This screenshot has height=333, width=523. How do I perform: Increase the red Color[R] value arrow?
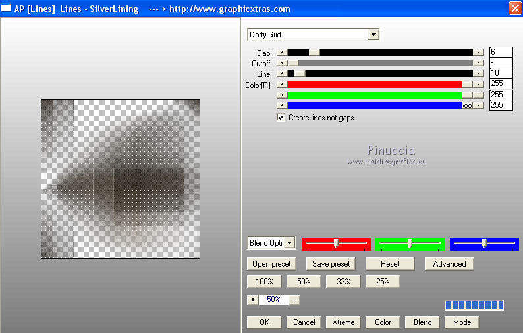coord(478,85)
